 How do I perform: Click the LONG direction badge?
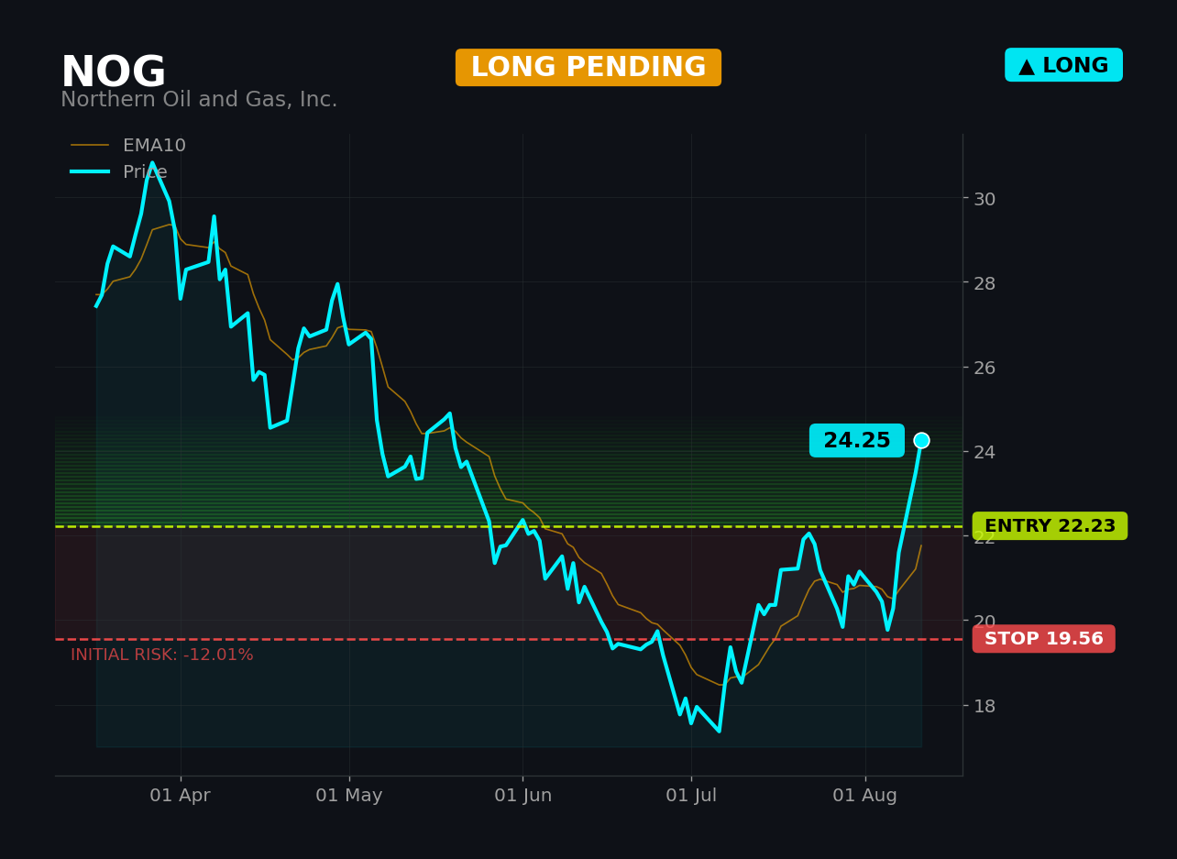click(1063, 65)
